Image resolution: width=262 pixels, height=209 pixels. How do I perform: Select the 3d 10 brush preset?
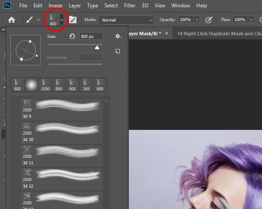61,132
